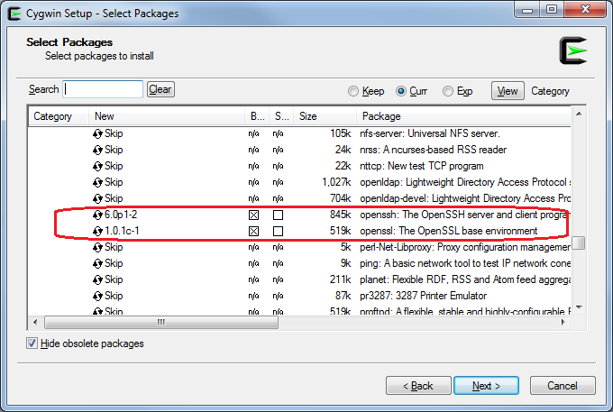Click the S... column header
Screen dimensions: 613x412
(x=281, y=116)
